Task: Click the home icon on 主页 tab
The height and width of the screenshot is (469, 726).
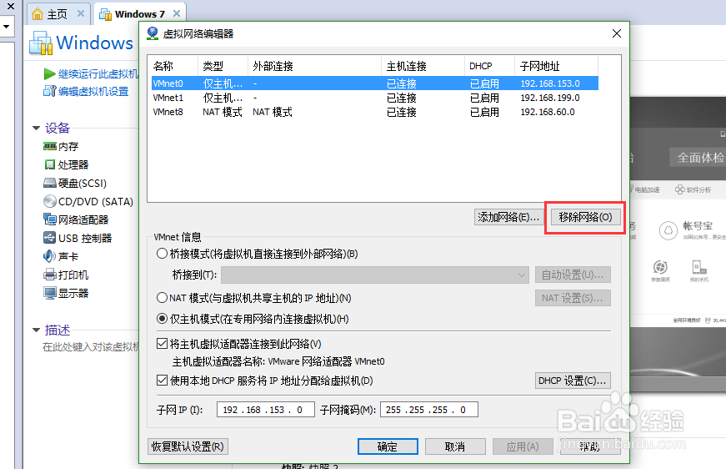Action: [x=38, y=14]
